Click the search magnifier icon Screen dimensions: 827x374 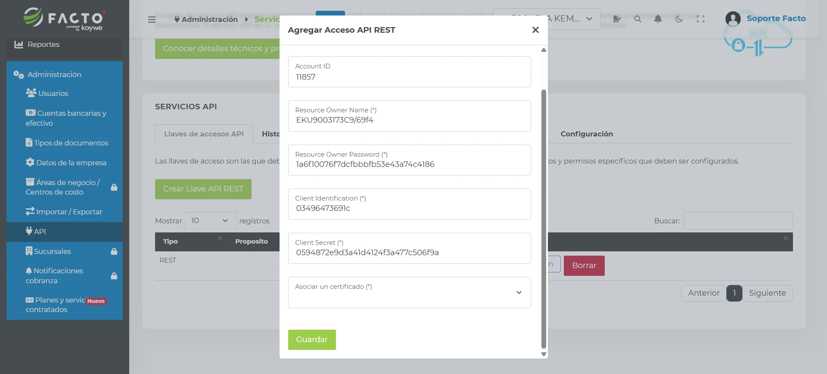coord(638,19)
